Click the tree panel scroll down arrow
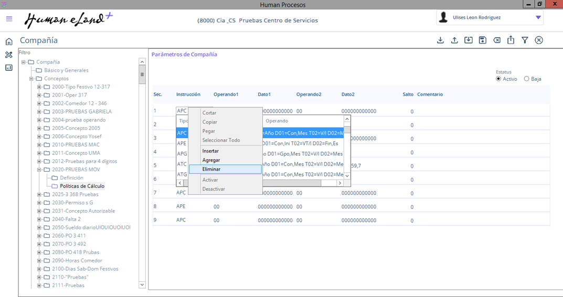The width and height of the screenshot is (563, 297). coord(142,285)
